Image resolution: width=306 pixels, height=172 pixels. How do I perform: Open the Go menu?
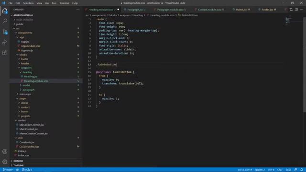(x=47, y=3)
